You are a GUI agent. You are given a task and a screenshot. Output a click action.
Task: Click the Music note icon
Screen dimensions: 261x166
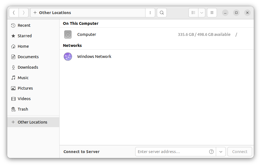pyautogui.click(x=13, y=78)
